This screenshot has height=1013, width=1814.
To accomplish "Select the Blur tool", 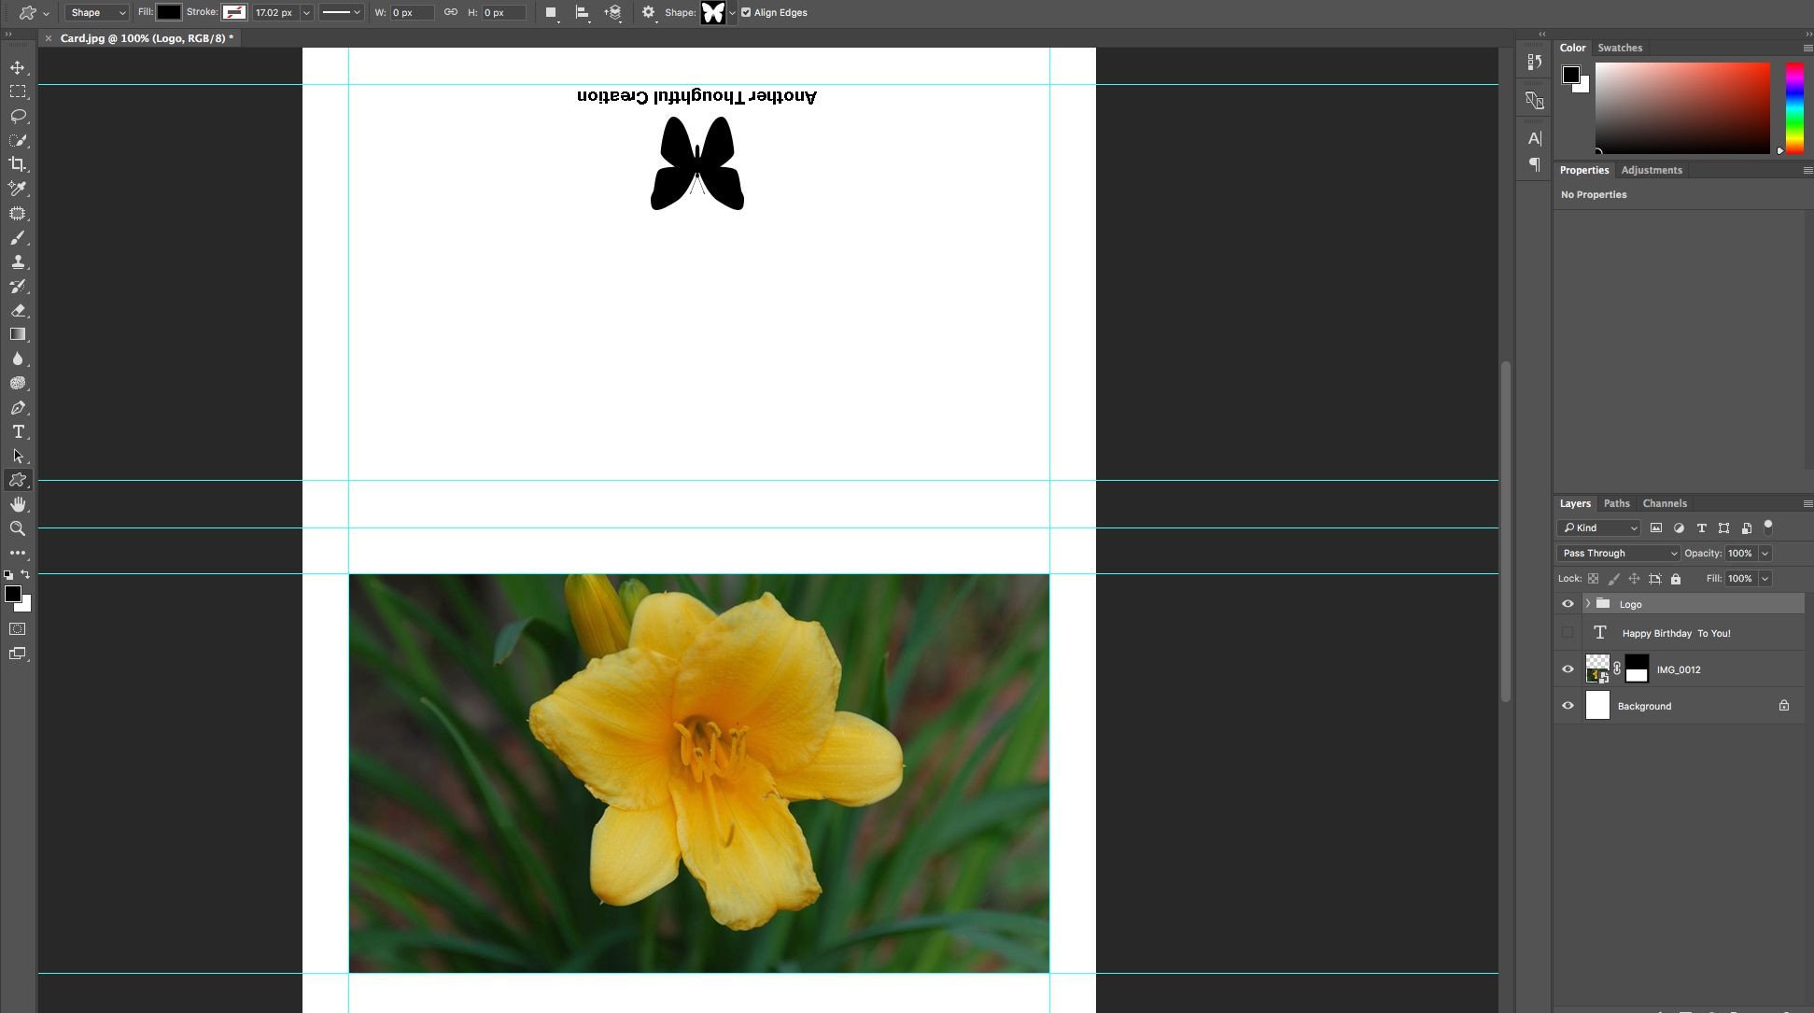I will click(x=18, y=359).
